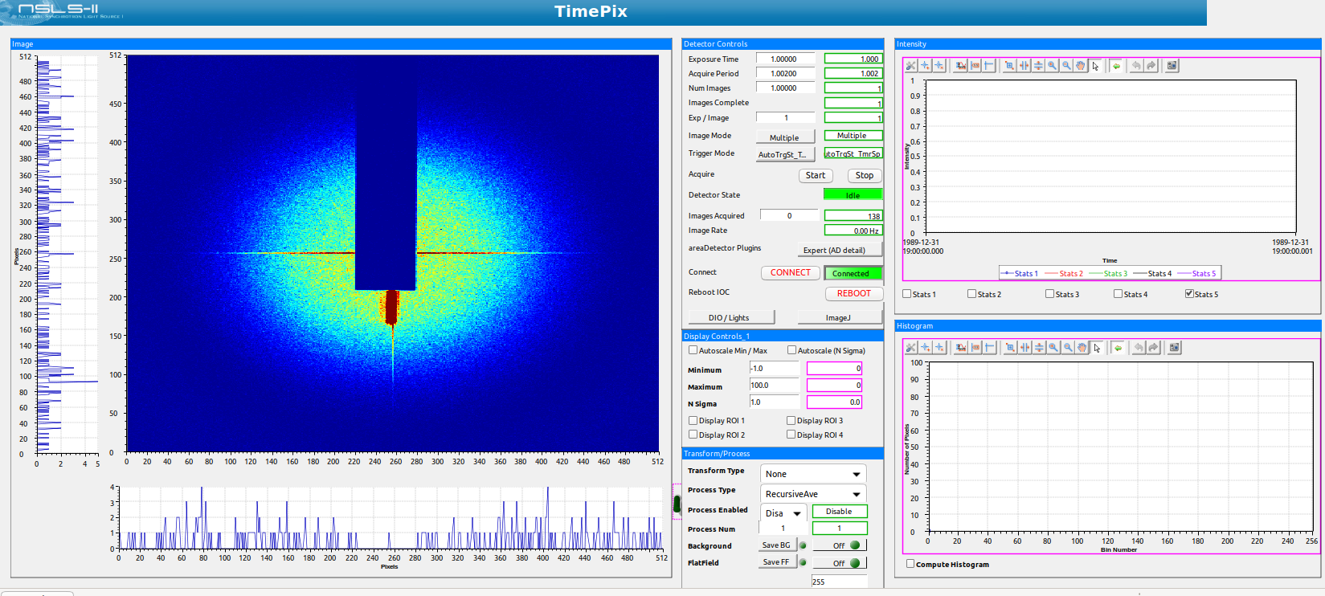The width and height of the screenshot is (1325, 596).
Task: Click Save BG background button
Action: [776, 545]
